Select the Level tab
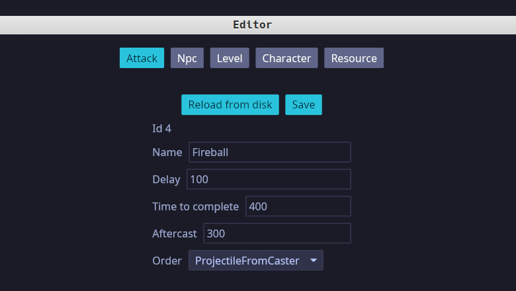 pyautogui.click(x=230, y=58)
